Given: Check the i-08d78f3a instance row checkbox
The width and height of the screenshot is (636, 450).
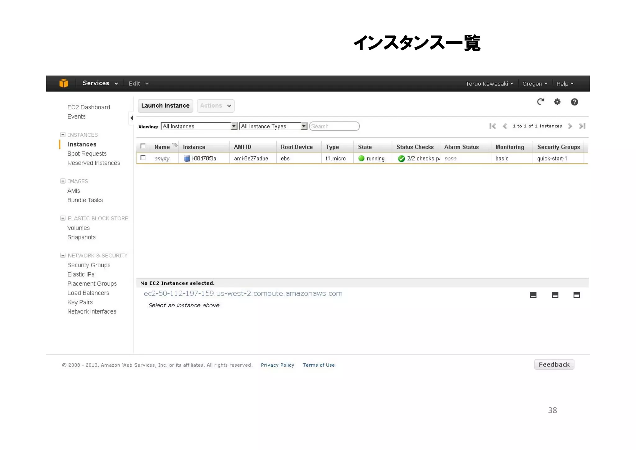Looking at the screenshot, I should pos(143,158).
